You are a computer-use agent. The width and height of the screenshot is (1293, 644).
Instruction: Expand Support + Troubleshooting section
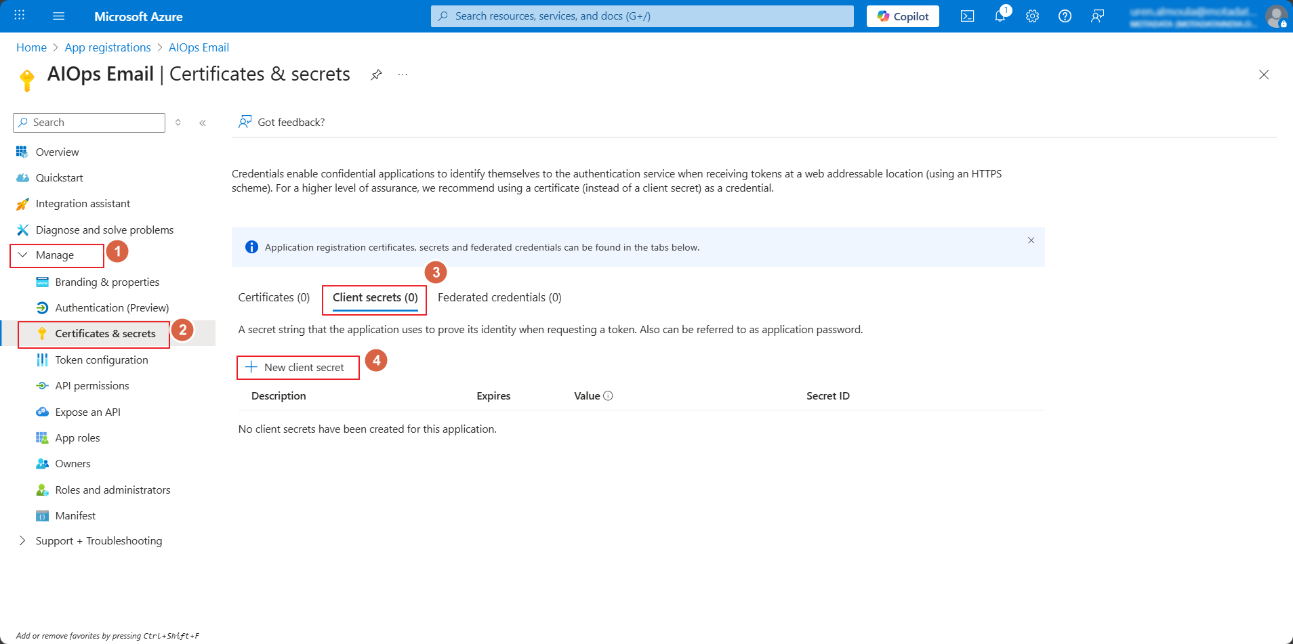click(x=23, y=540)
